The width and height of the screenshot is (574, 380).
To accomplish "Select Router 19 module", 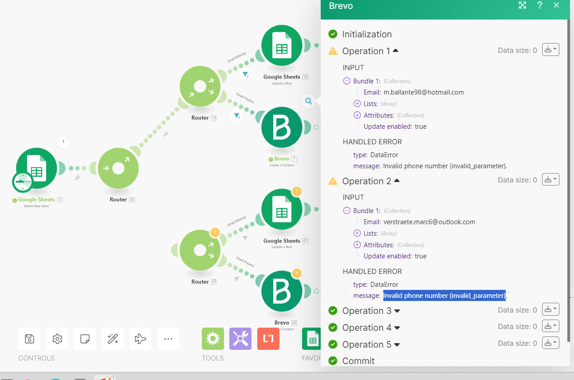I will coord(200,86).
